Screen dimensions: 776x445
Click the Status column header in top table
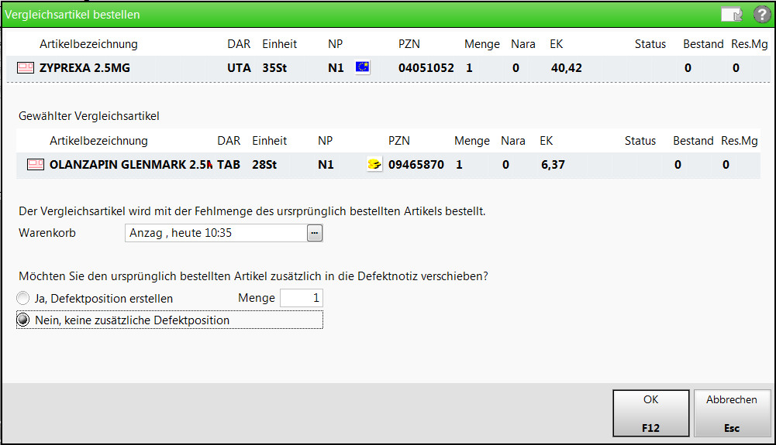pyautogui.click(x=650, y=44)
